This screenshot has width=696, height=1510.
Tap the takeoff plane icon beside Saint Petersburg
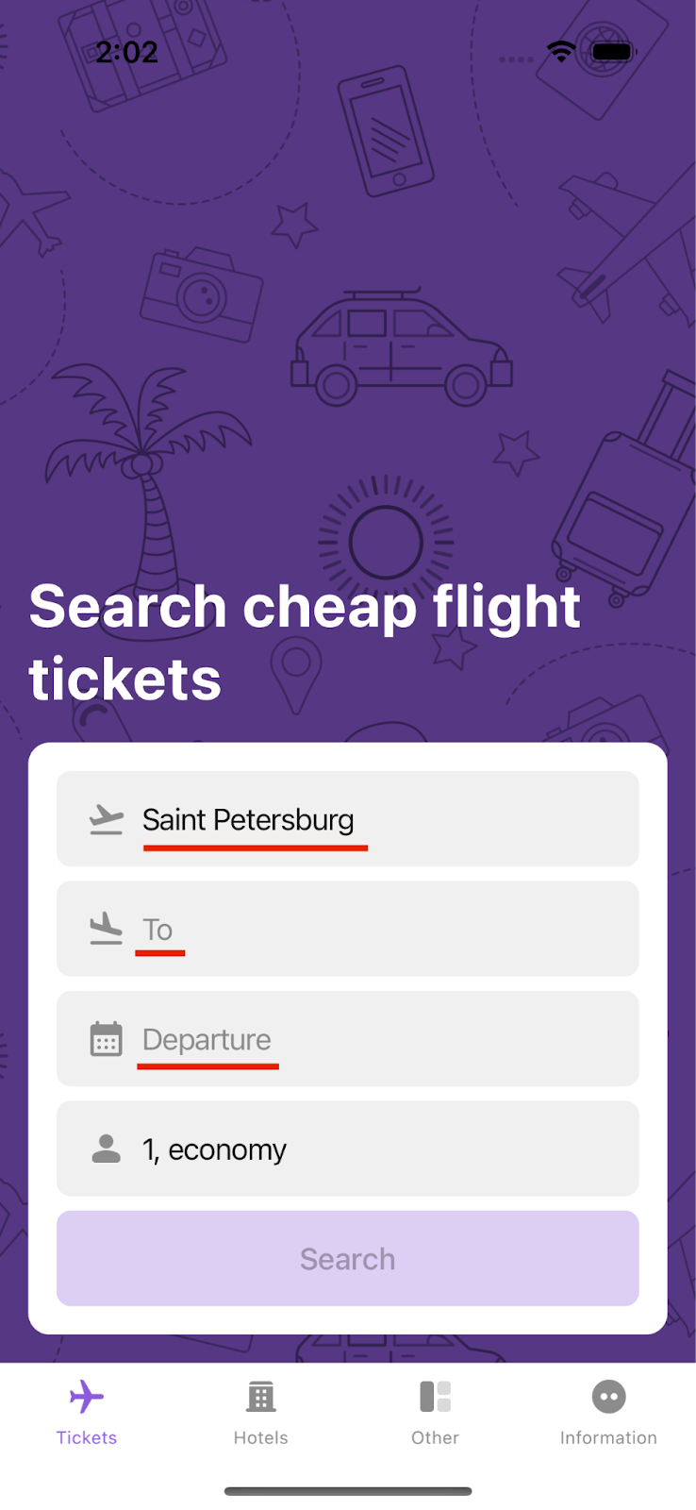click(106, 819)
